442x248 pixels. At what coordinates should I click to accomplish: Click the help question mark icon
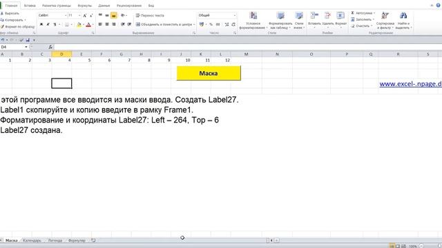pos(439,6)
